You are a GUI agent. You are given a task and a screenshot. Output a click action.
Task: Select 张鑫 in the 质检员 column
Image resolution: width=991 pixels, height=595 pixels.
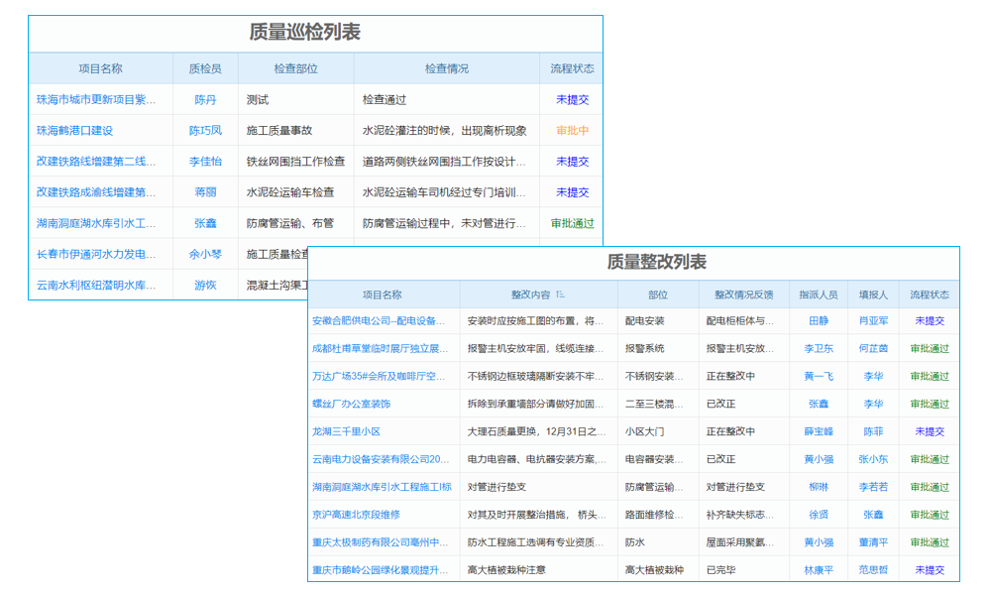[204, 223]
